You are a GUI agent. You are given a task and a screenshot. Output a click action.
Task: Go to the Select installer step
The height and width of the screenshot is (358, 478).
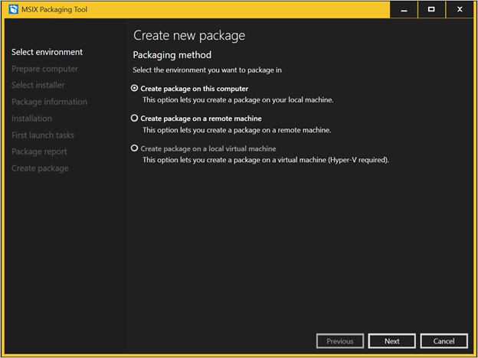click(38, 85)
